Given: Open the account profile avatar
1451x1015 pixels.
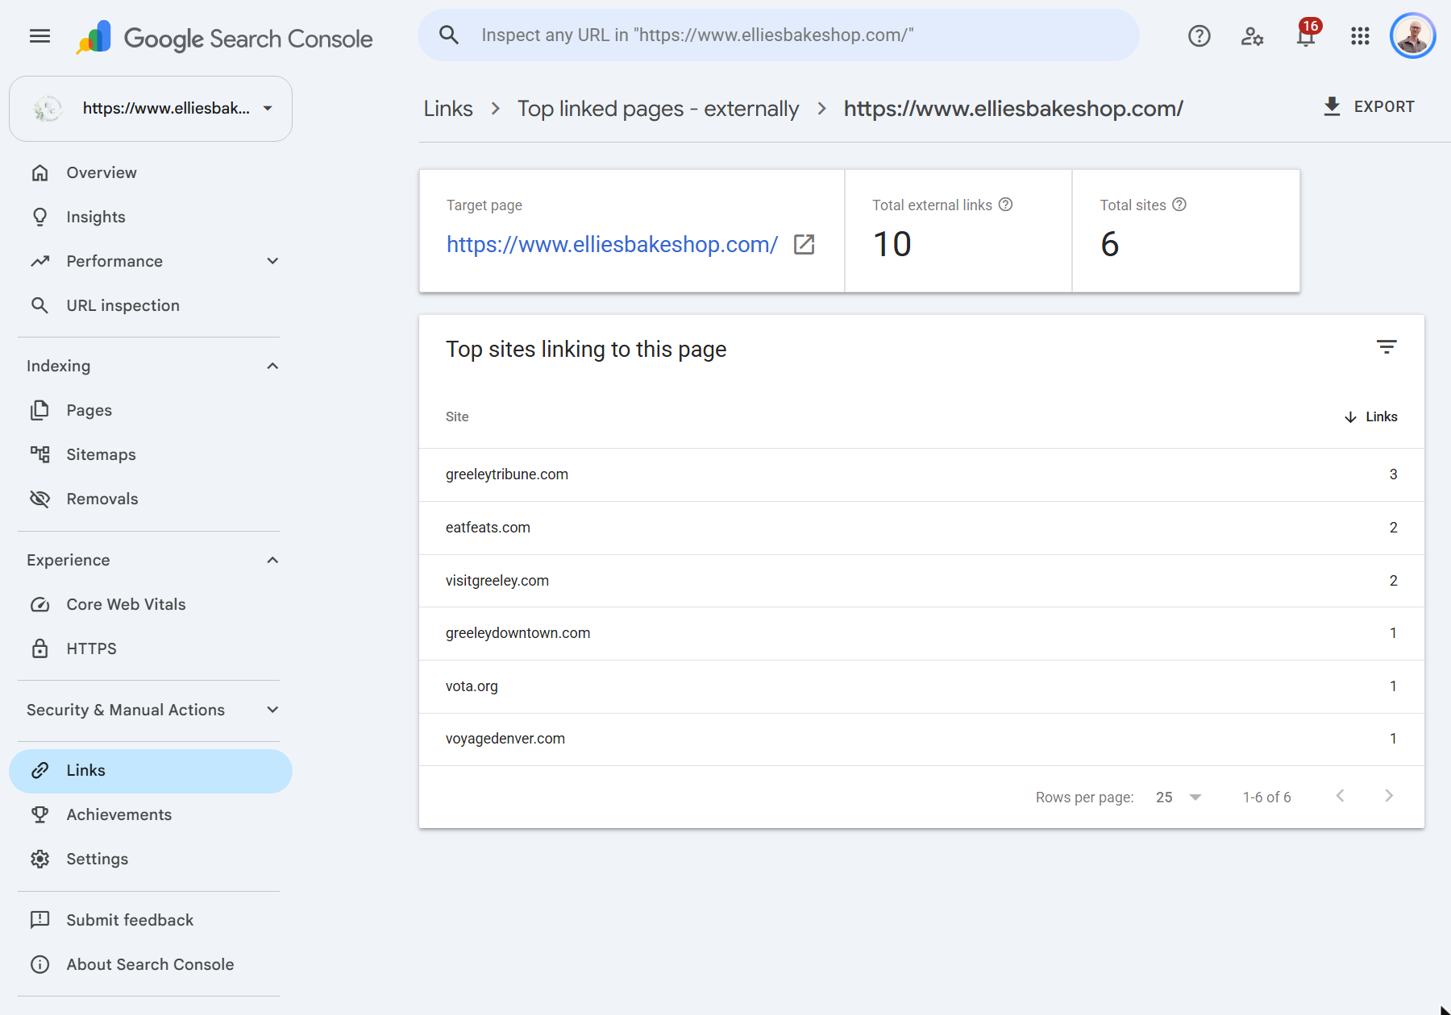Looking at the screenshot, I should click(x=1413, y=36).
